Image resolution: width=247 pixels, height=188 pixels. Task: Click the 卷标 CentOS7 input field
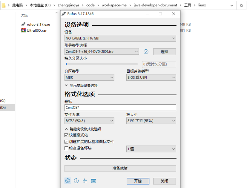click(x=120, y=108)
